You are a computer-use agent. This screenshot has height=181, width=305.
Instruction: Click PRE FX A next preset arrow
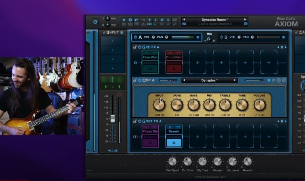tap(285, 47)
